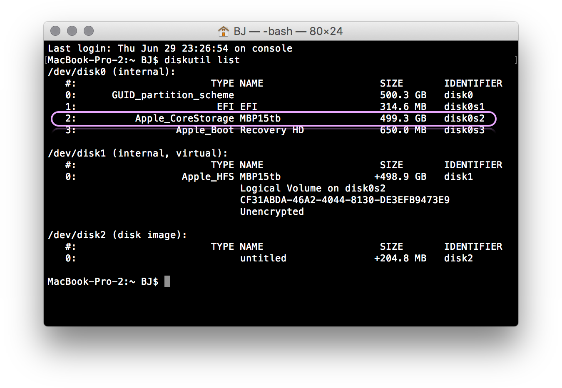
Task: Click the '/dev/disk1 (internal, virtual):' header
Action: (138, 153)
